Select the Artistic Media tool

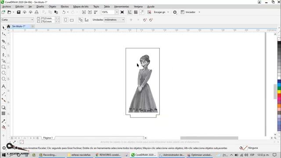click(x=4, y=61)
